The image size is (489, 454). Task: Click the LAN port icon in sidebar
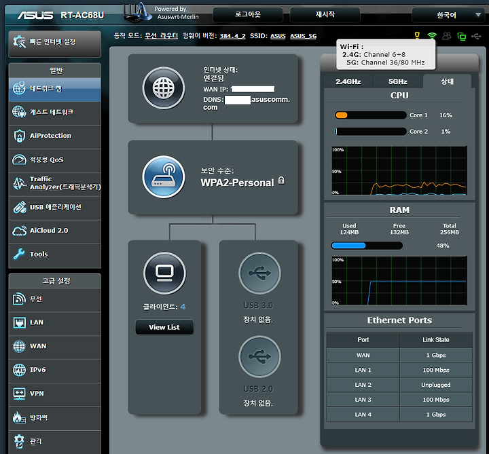19,322
